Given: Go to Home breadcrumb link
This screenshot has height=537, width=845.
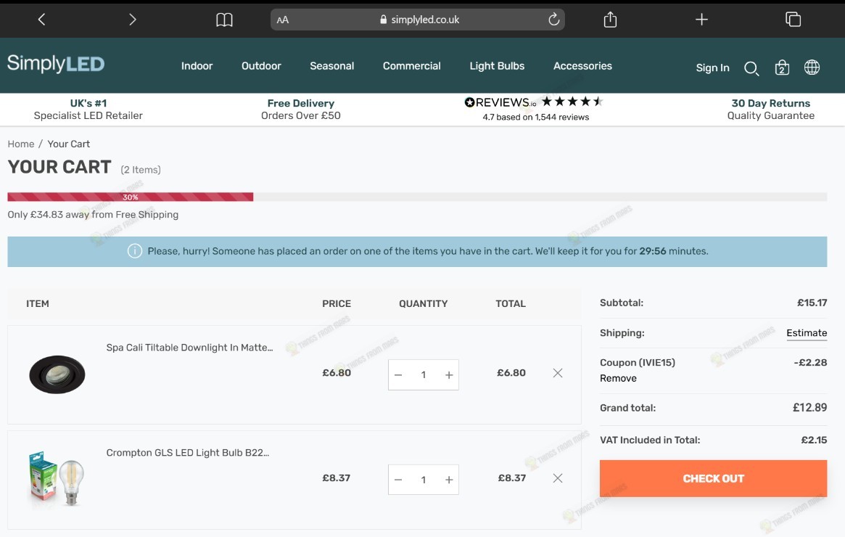Looking at the screenshot, I should (x=21, y=144).
